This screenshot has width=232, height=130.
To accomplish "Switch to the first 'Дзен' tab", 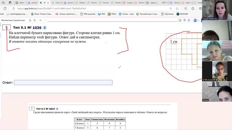I will [x=21, y=3].
